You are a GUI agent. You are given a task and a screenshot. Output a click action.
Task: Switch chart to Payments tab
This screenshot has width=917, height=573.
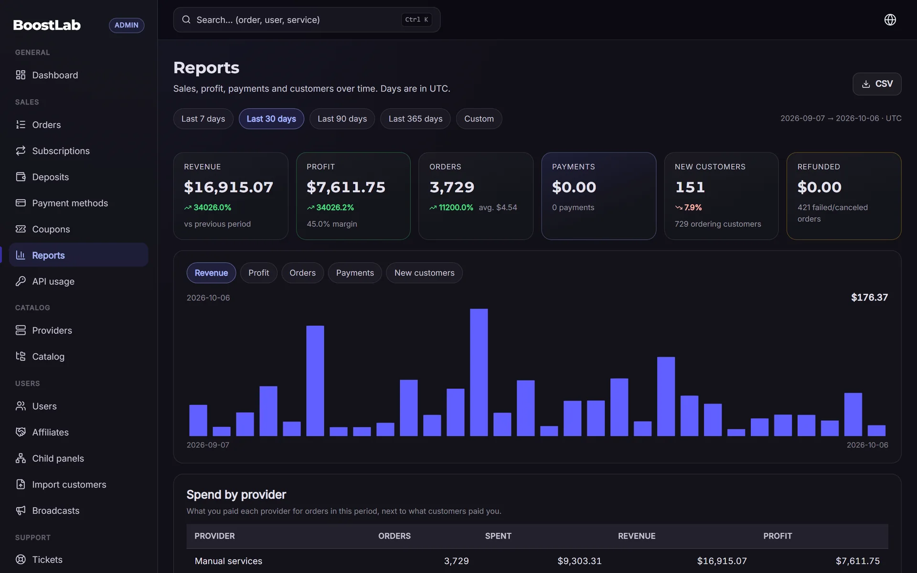point(355,273)
